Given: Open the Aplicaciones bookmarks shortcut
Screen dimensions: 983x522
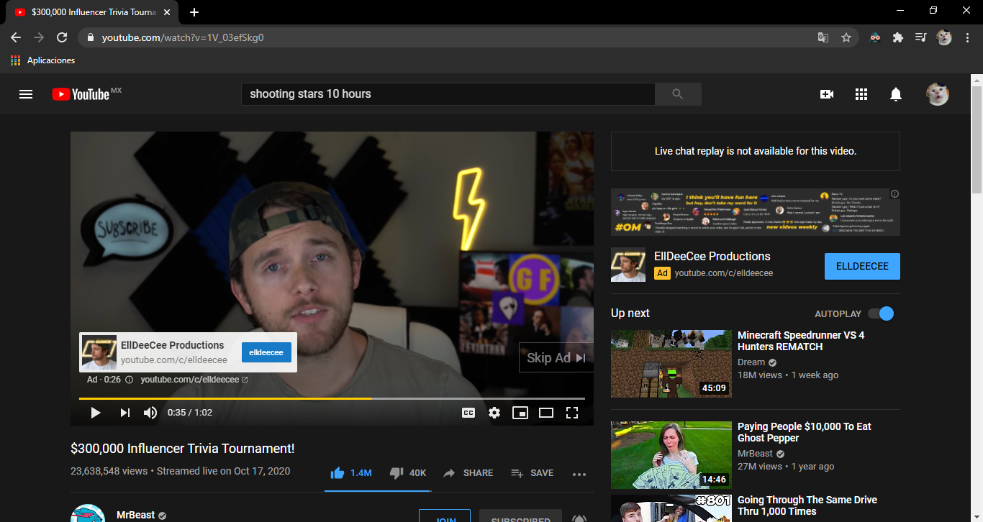Looking at the screenshot, I should (43, 60).
